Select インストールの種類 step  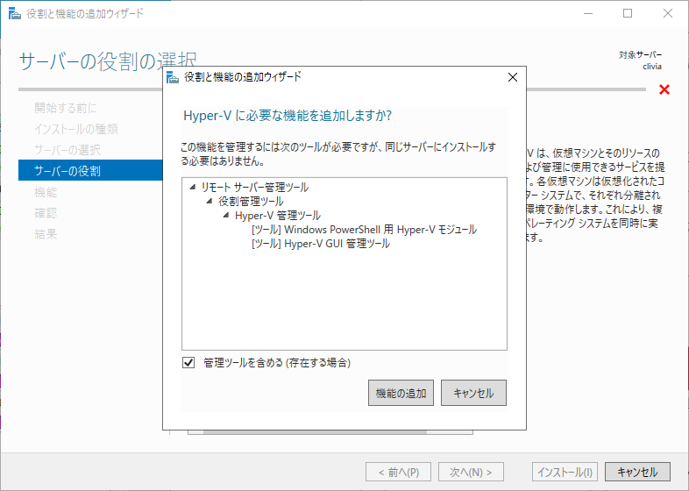76,129
